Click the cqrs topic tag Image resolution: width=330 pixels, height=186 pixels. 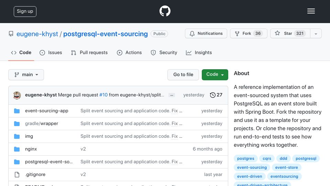[x=267, y=158]
